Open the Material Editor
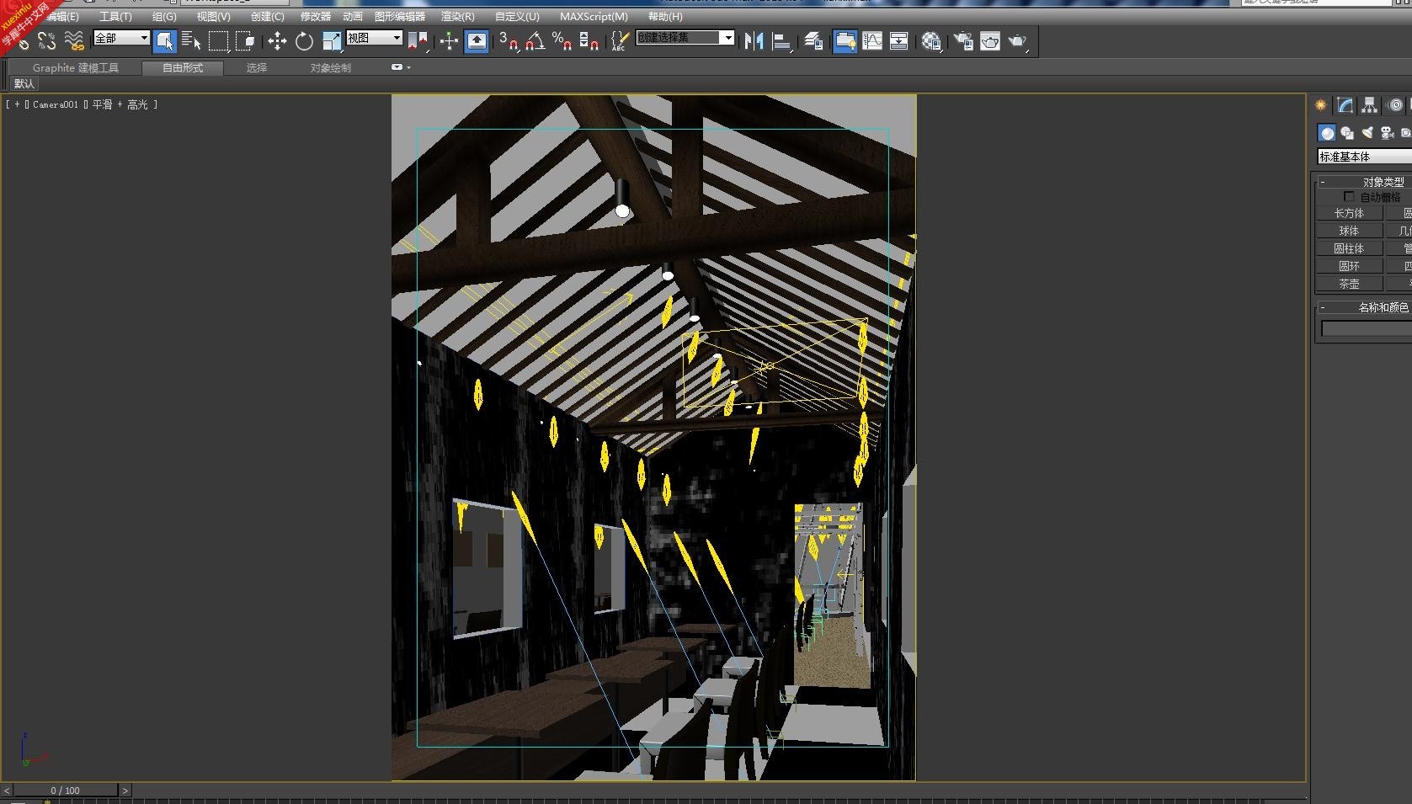This screenshot has width=1412, height=804. (x=931, y=40)
